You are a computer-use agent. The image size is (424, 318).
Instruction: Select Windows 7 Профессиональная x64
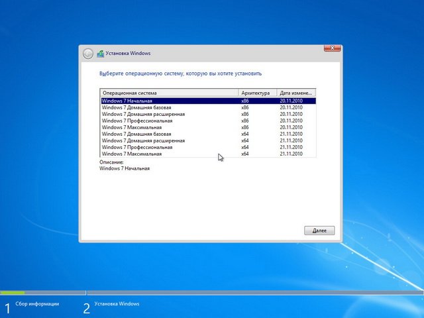tap(208, 147)
